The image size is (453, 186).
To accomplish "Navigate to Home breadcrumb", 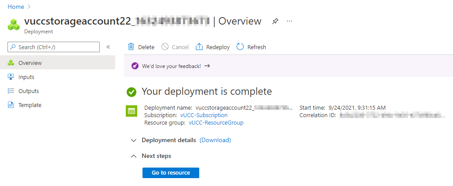I will click(x=16, y=7).
